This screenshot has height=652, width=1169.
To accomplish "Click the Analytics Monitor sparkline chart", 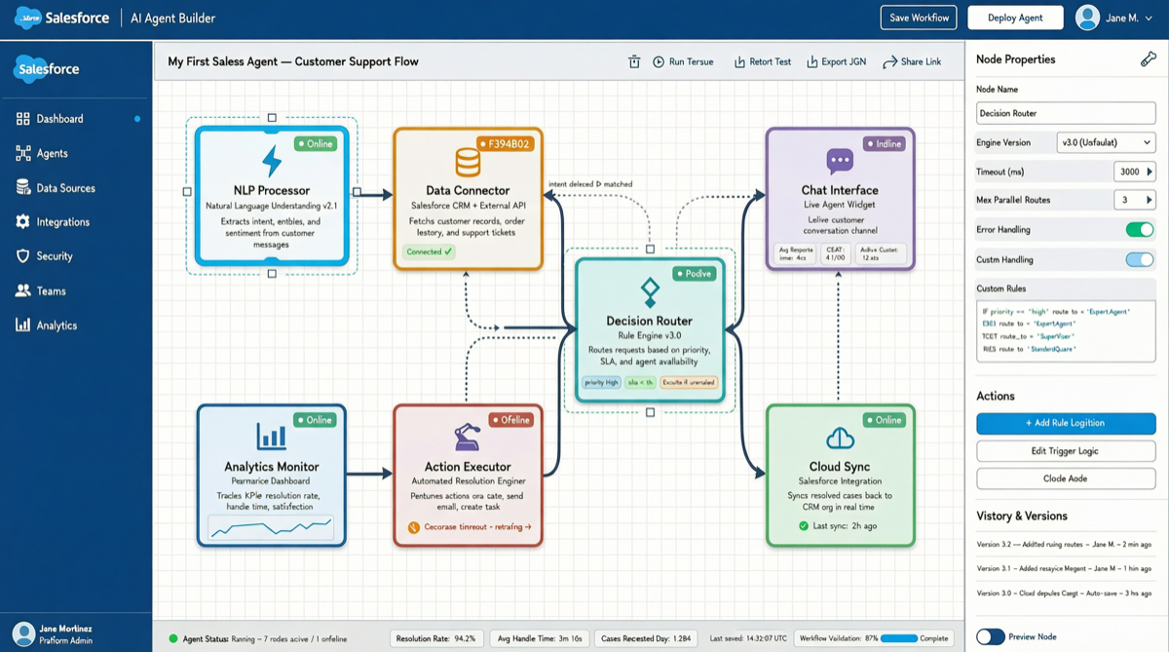I will point(271,528).
